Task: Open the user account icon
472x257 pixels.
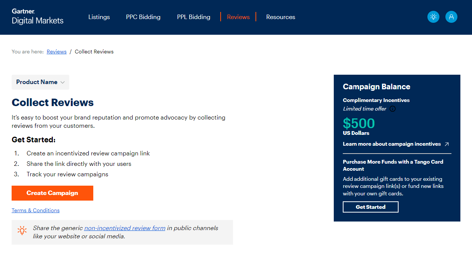Action: tap(451, 16)
